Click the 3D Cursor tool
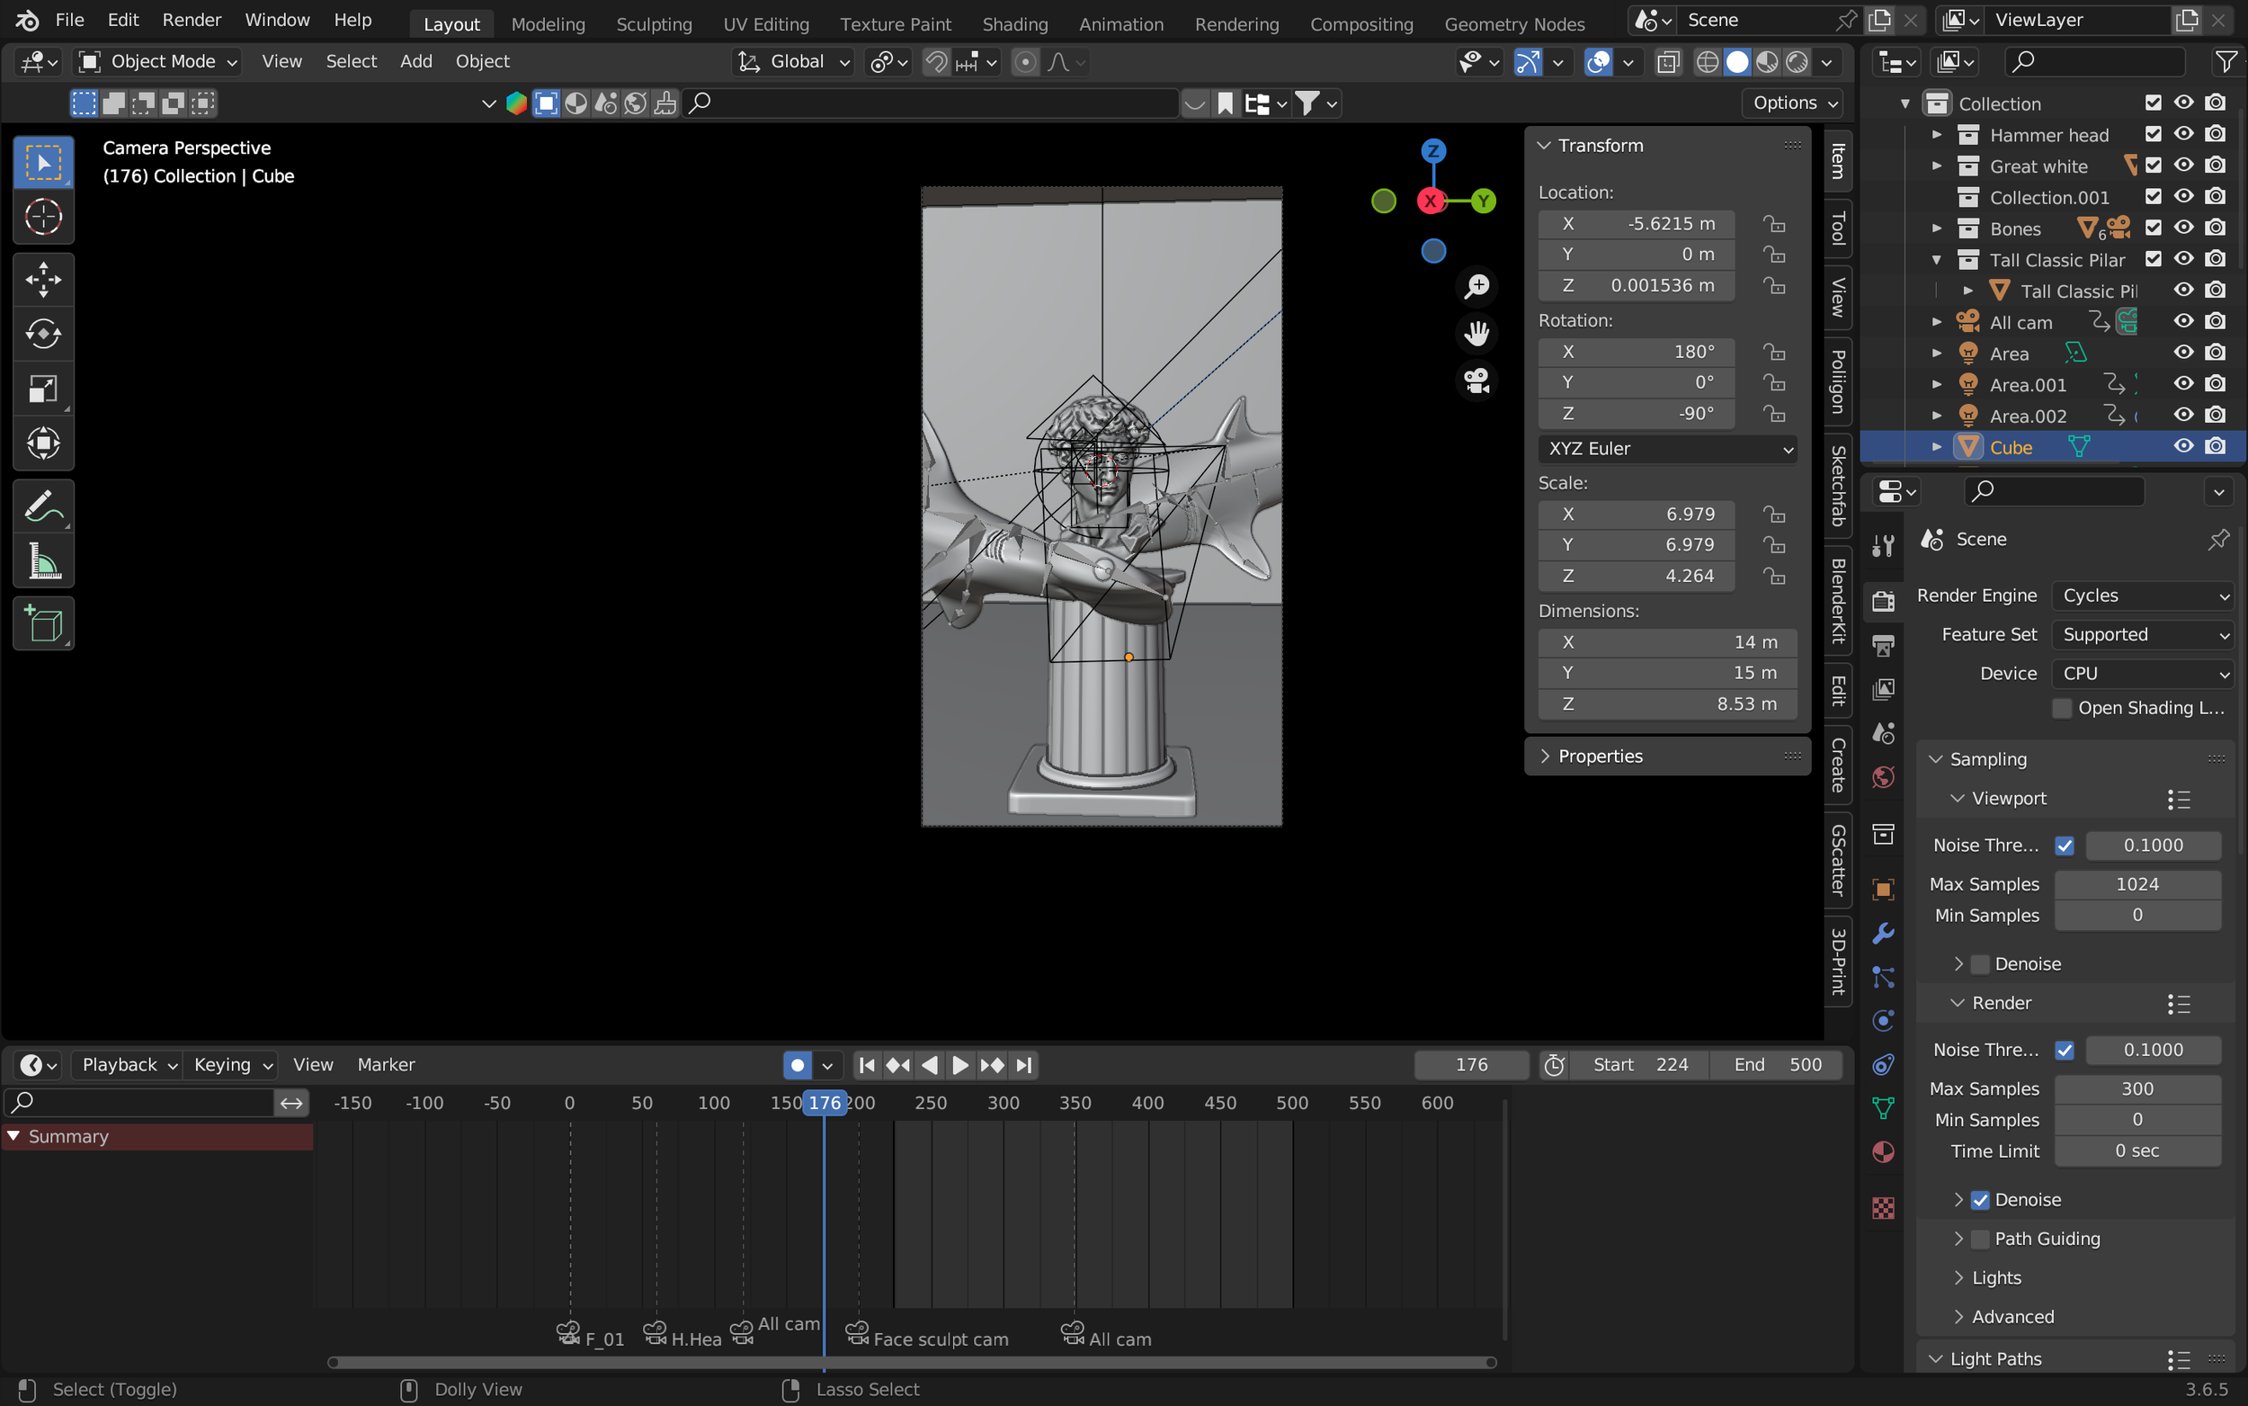This screenshot has height=1406, width=2248. coord(43,218)
